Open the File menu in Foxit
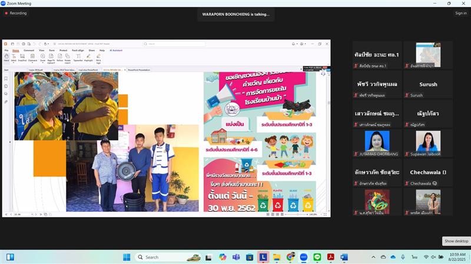471x264 pixels. click(6, 51)
